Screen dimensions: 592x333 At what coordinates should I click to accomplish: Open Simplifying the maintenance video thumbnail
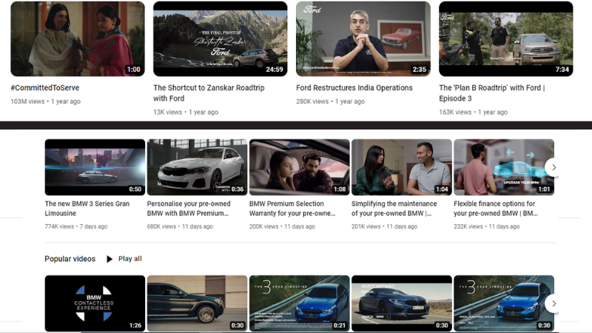402,167
